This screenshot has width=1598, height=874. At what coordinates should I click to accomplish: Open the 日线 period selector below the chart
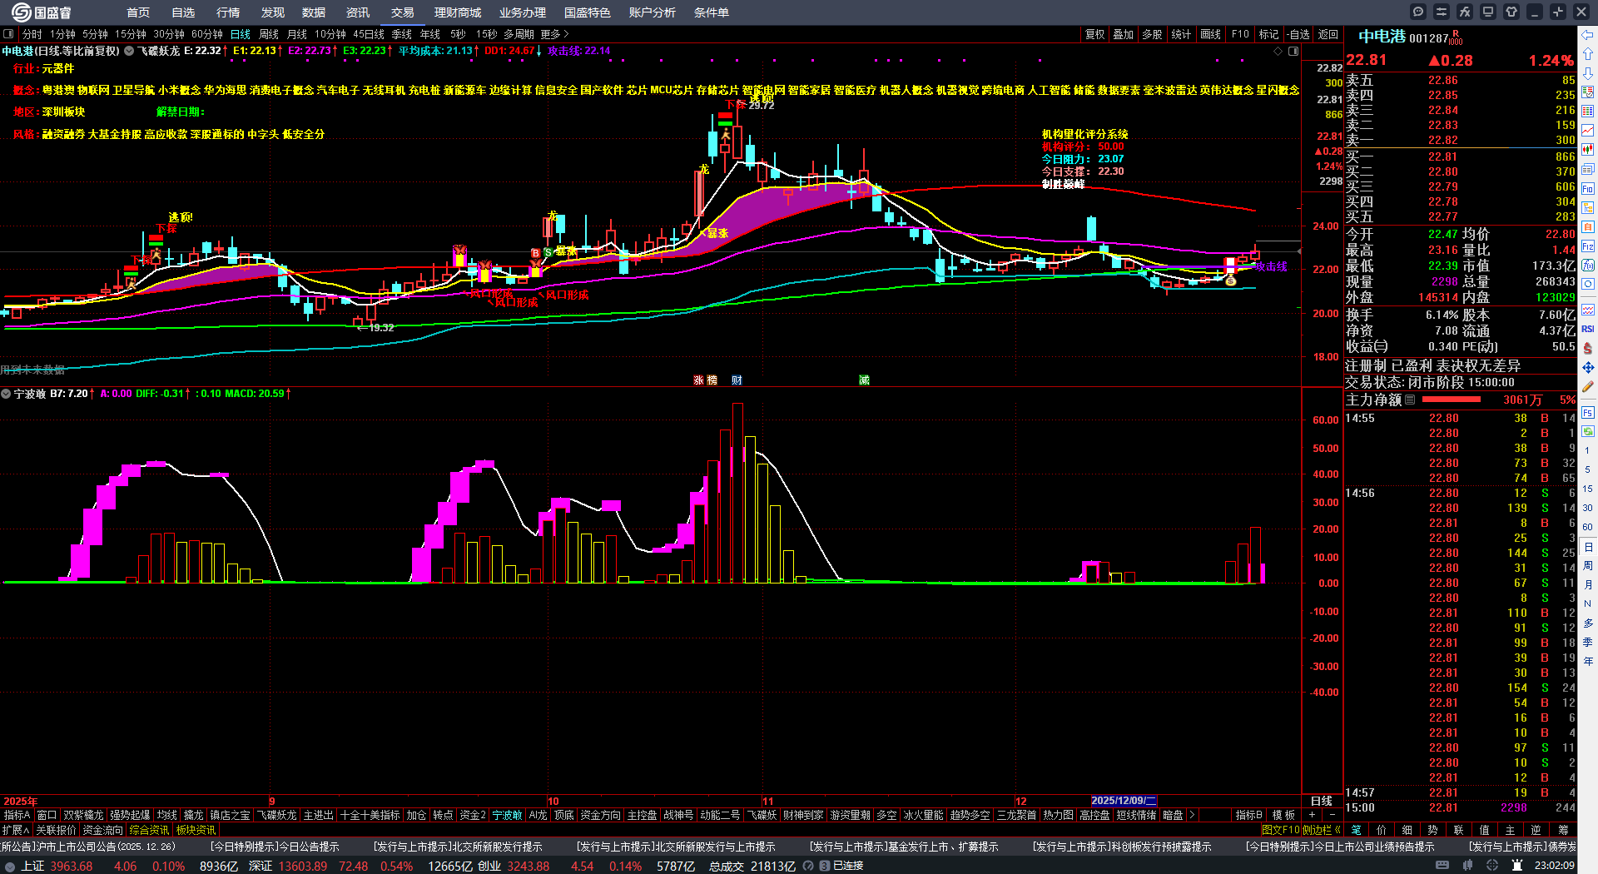coord(1322,801)
